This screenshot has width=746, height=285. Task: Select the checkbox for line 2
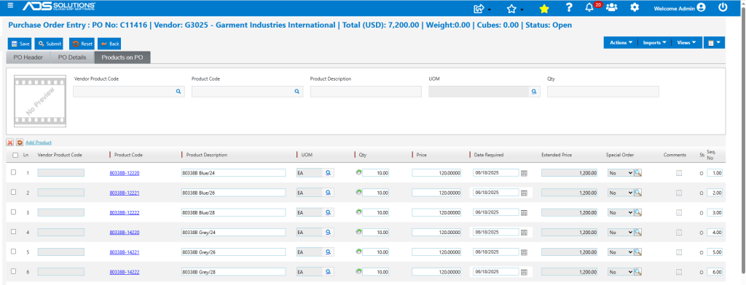click(13, 192)
